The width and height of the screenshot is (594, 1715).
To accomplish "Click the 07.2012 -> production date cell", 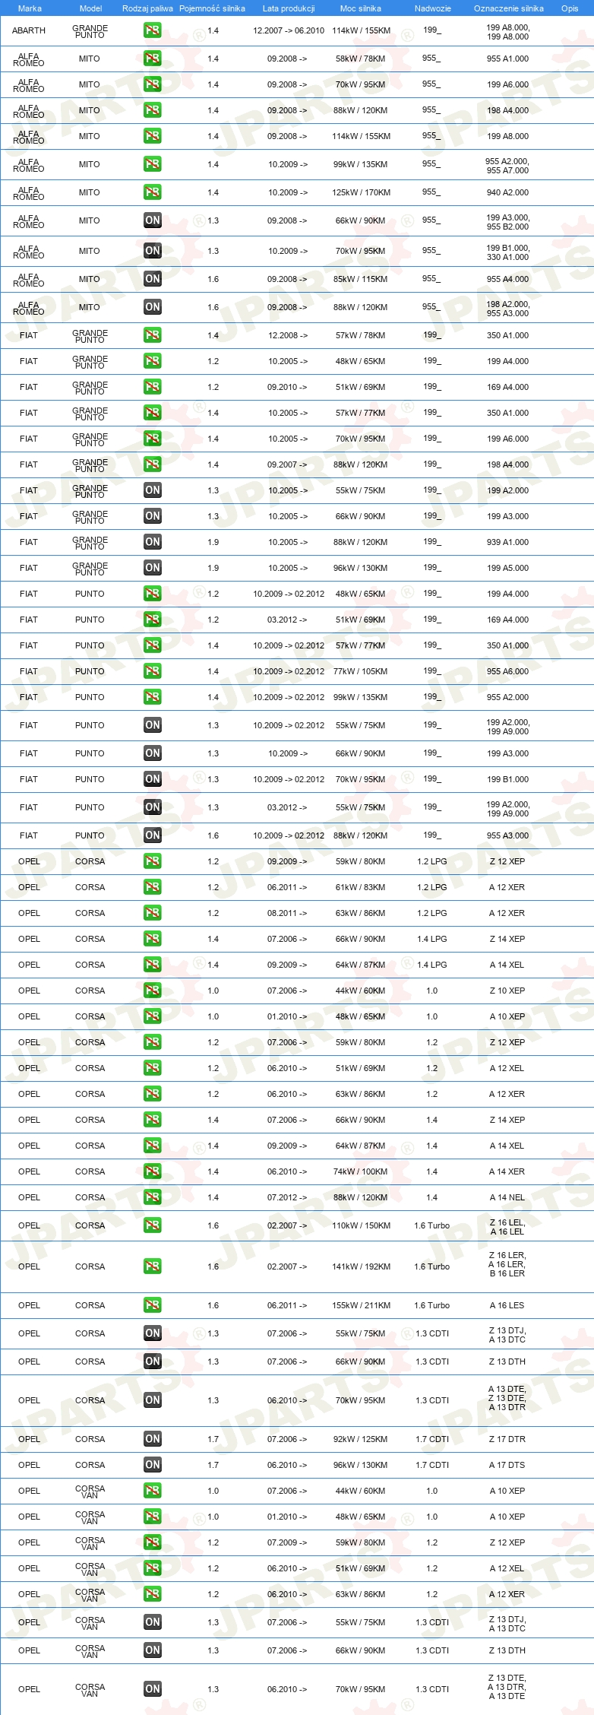I will click(287, 1197).
